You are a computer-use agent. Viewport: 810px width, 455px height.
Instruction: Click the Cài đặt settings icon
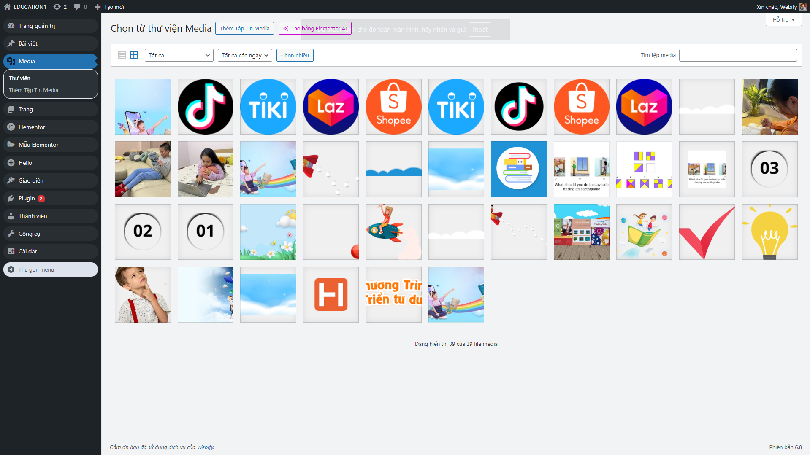(11, 251)
